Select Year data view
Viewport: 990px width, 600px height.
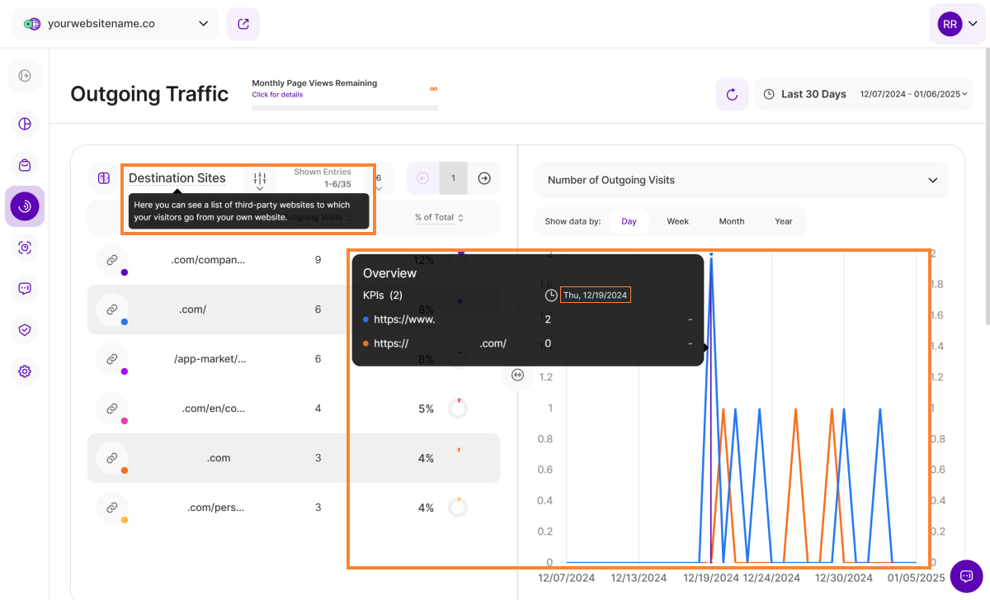coord(783,221)
